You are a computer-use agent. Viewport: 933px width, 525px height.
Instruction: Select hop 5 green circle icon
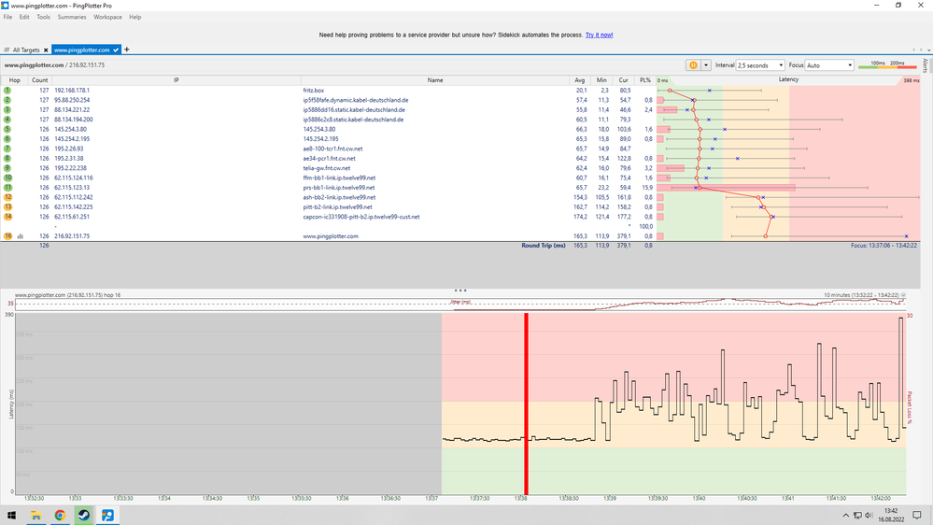pyautogui.click(x=7, y=129)
